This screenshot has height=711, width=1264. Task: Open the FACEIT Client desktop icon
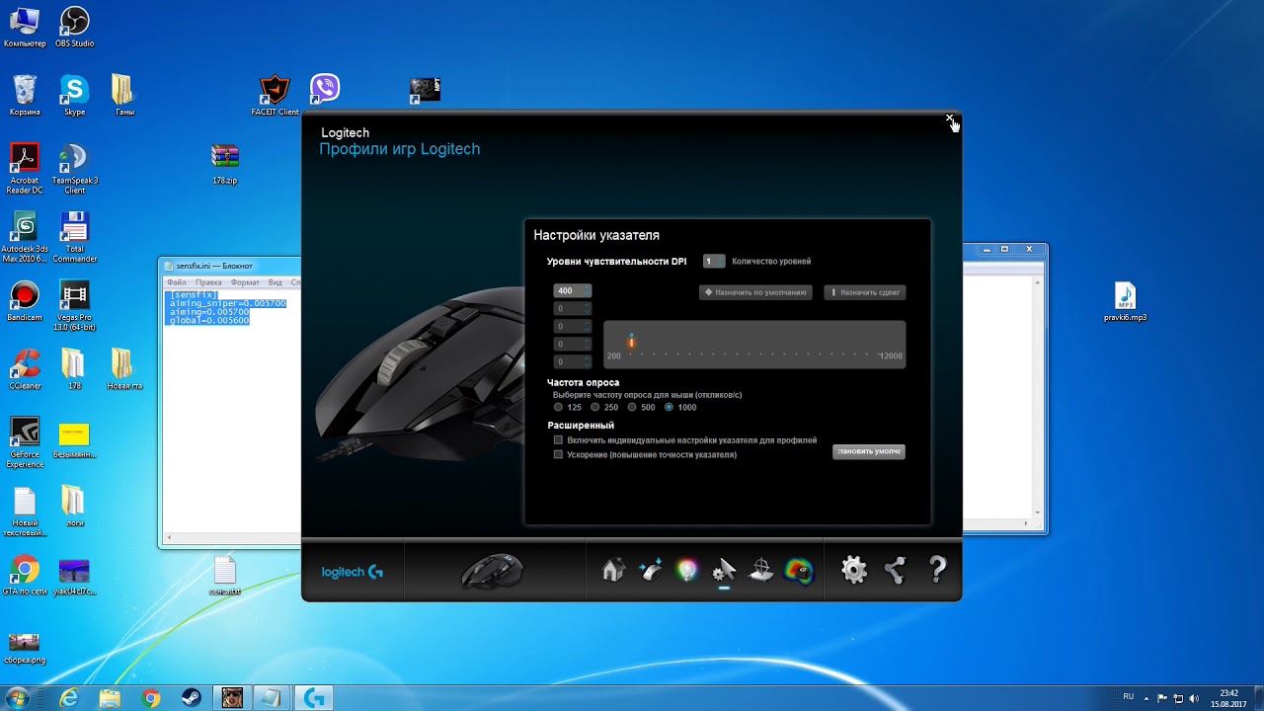[275, 96]
